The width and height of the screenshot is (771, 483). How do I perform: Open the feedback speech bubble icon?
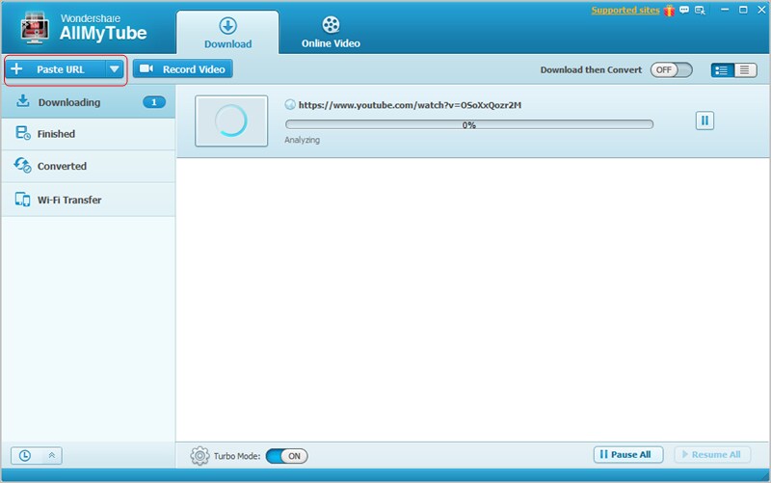pos(684,10)
